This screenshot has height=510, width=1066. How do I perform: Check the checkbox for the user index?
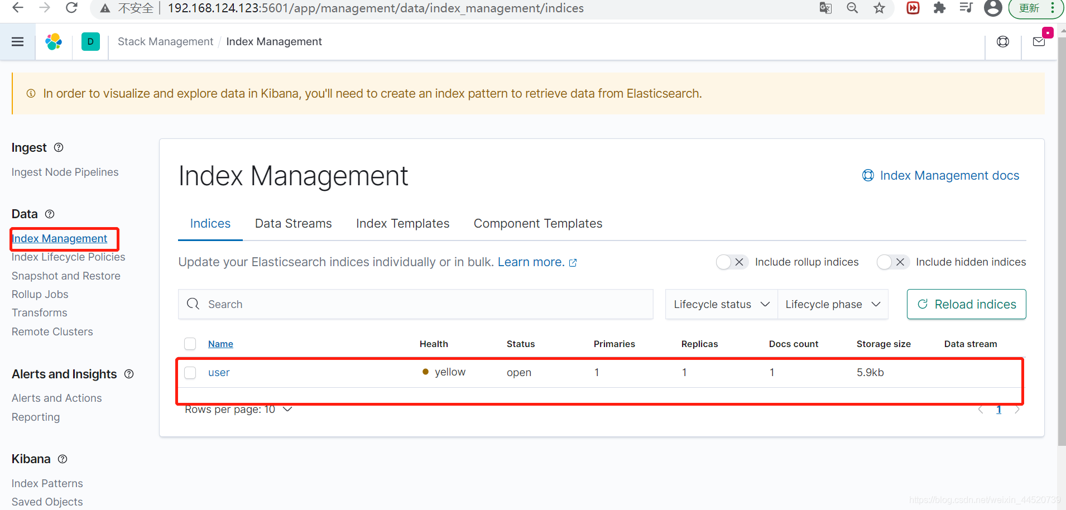point(190,372)
